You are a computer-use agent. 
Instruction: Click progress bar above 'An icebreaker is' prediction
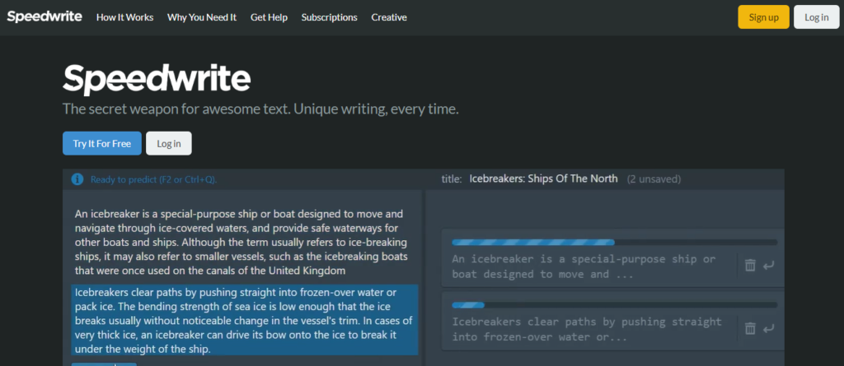point(615,243)
